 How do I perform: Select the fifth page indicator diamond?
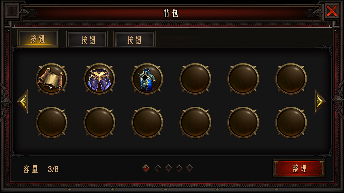click(189, 168)
